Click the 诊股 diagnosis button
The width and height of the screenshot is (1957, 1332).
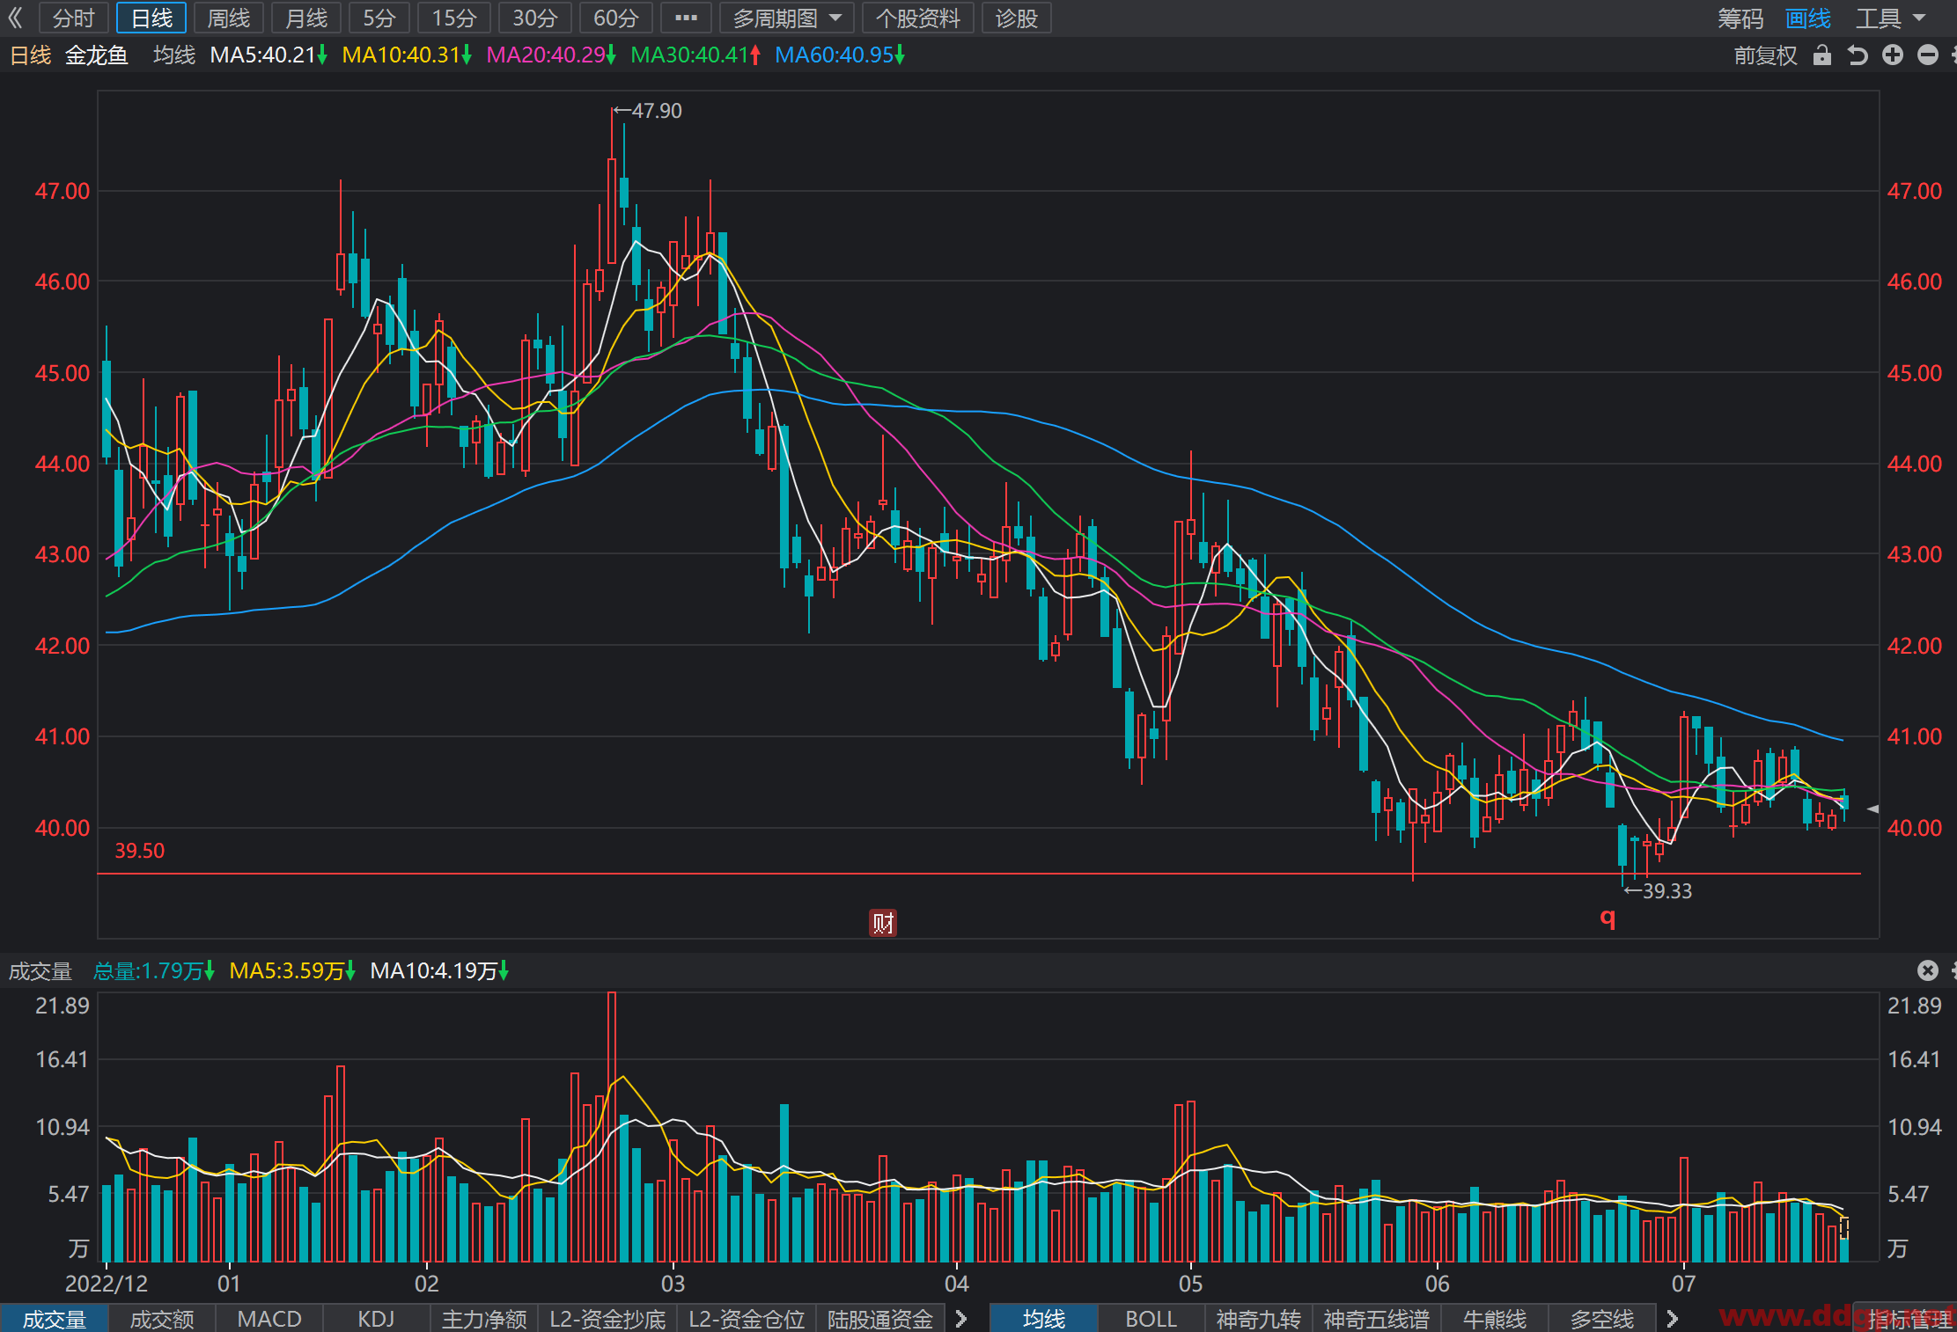(1017, 18)
